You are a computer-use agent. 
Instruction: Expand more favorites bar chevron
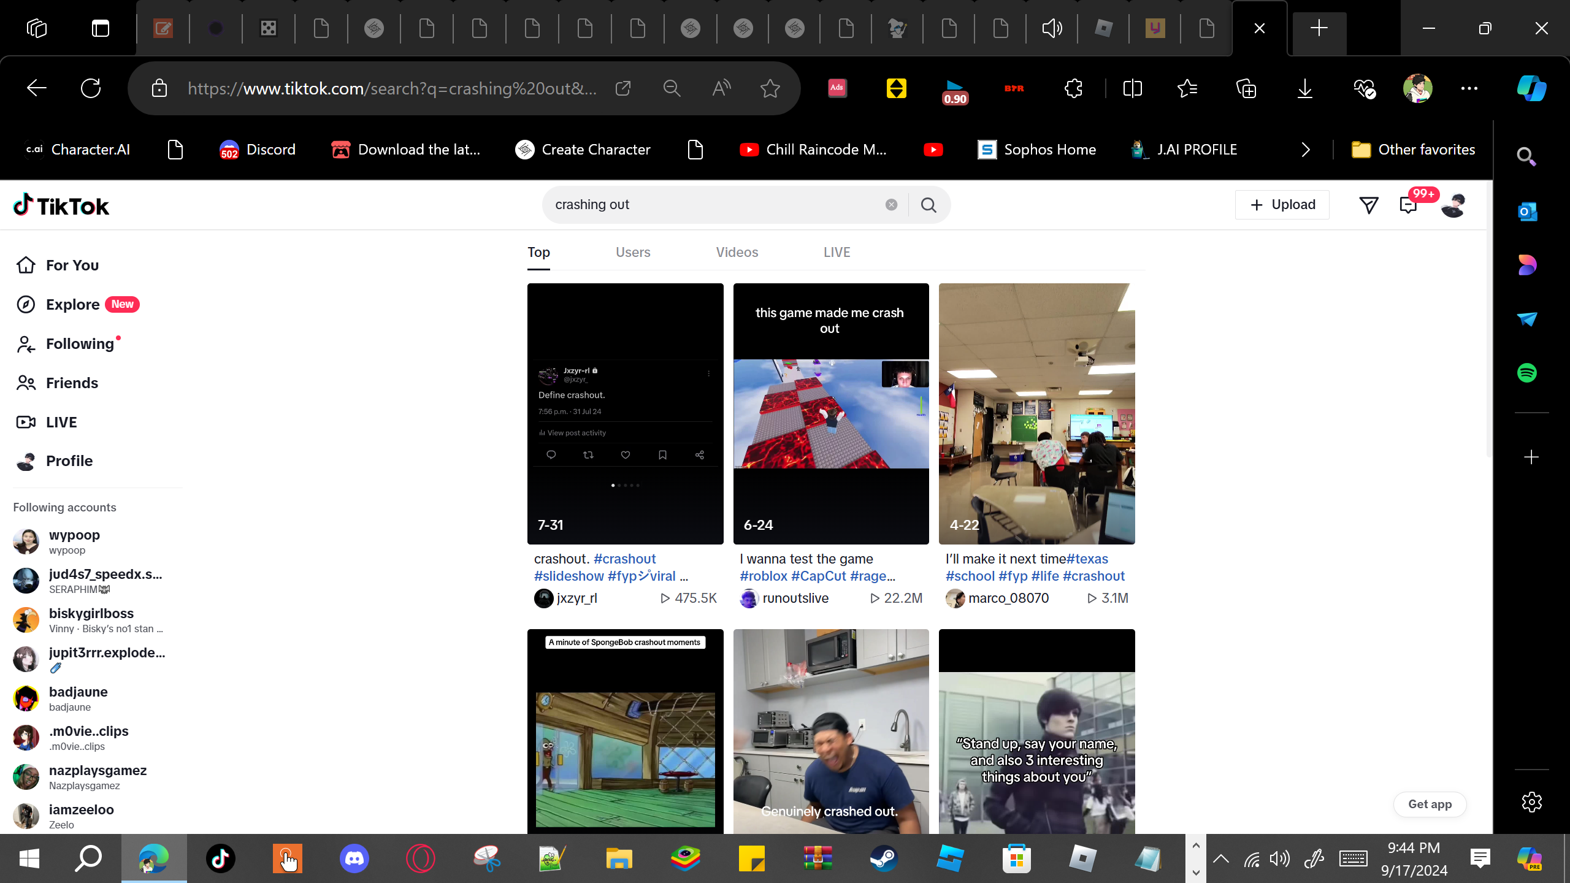tap(1306, 150)
